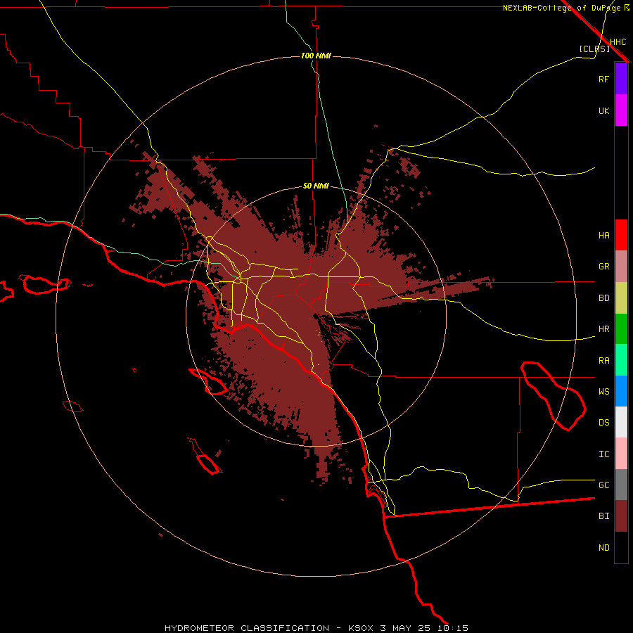Click the GC legend label
The width and height of the screenshot is (633, 633).
603,485
